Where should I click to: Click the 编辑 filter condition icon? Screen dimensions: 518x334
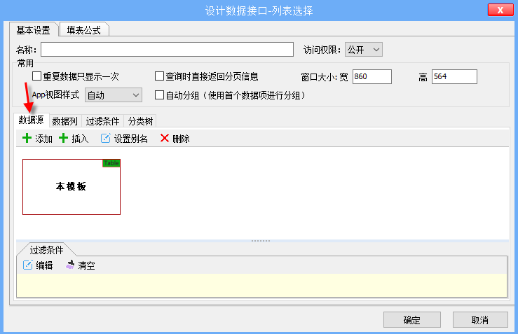pyautogui.click(x=28, y=265)
